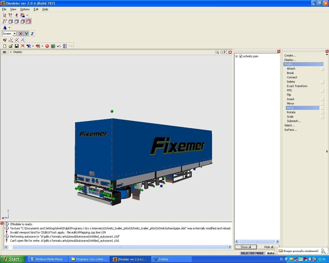Save the scene with floppy disk icon
This screenshot has width=329, height=263.
click(17, 46)
